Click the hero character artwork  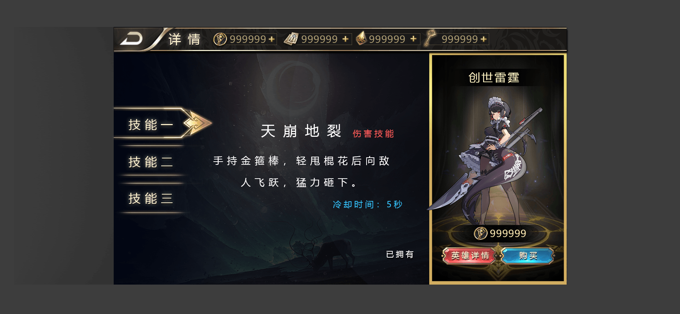pos(494,159)
